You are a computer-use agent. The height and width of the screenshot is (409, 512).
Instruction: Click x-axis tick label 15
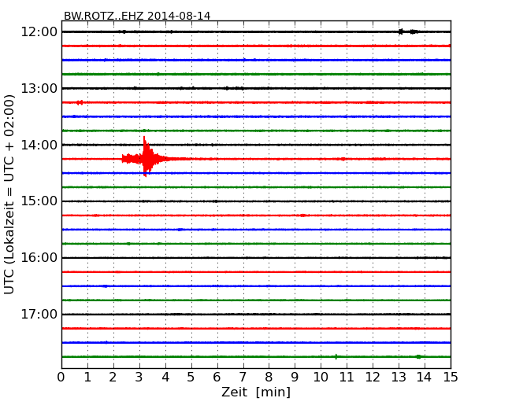coord(451,377)
